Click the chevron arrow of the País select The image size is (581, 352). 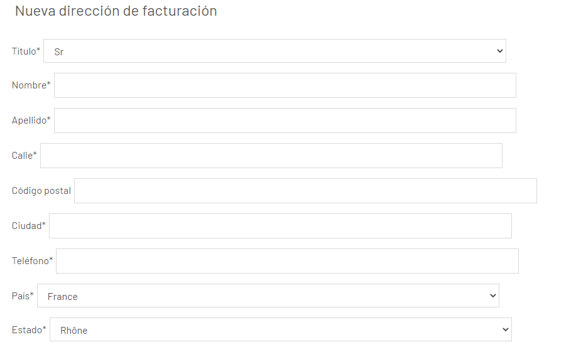(492, 296)
